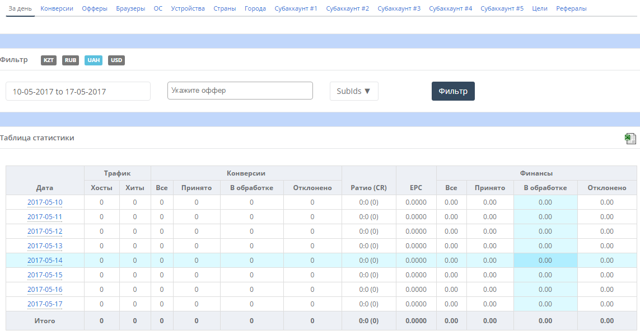This screenshot has width=640, height=331.
Task: Open the 2017-05-14 date link
Action: (x=45, y=260)
